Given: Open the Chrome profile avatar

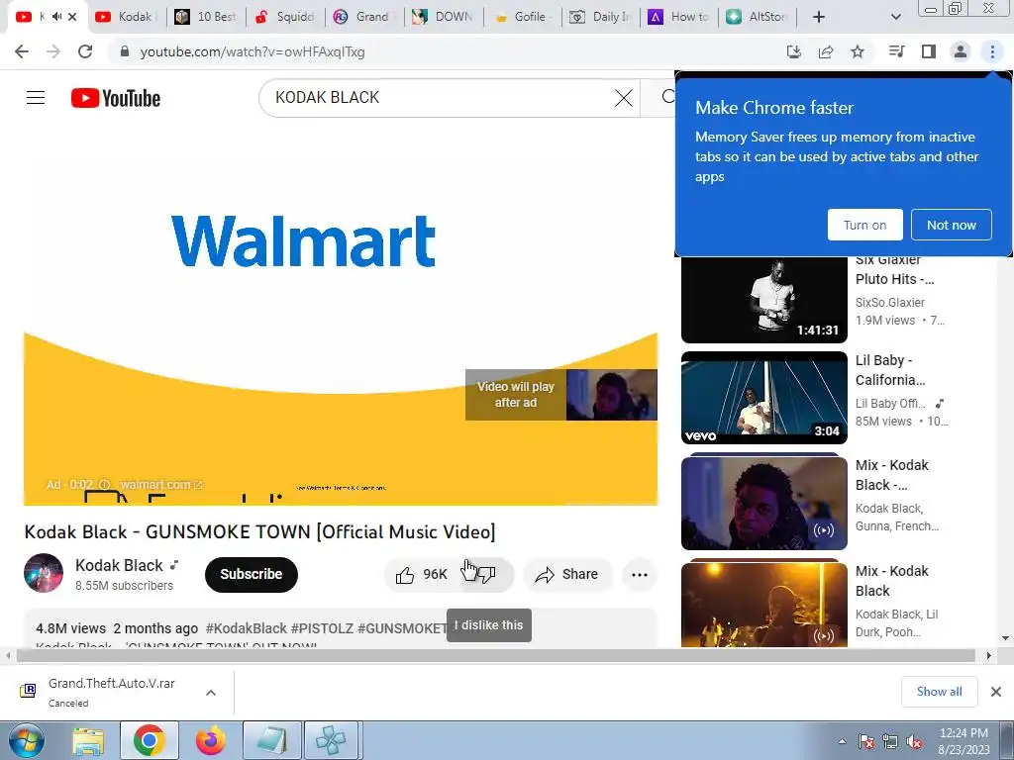Looking at the screenshot, I should 961,51.
